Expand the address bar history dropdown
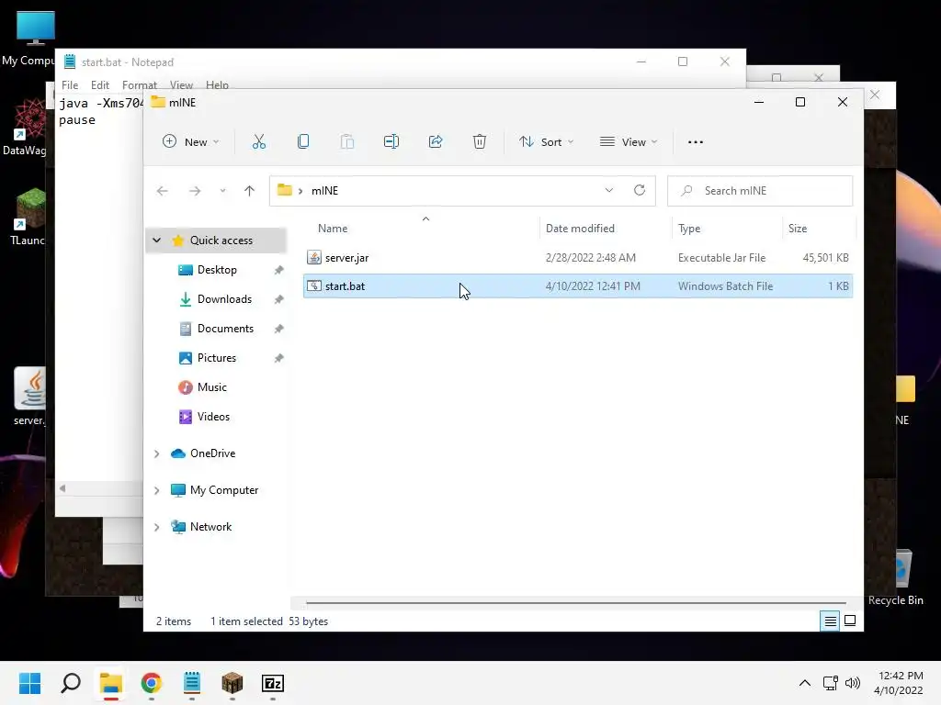 (609, 190)
